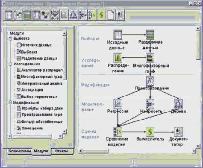Screen dimensions: 203x168
Task: Click the Вычислитель dollar node
Action: tap(150, 132)
